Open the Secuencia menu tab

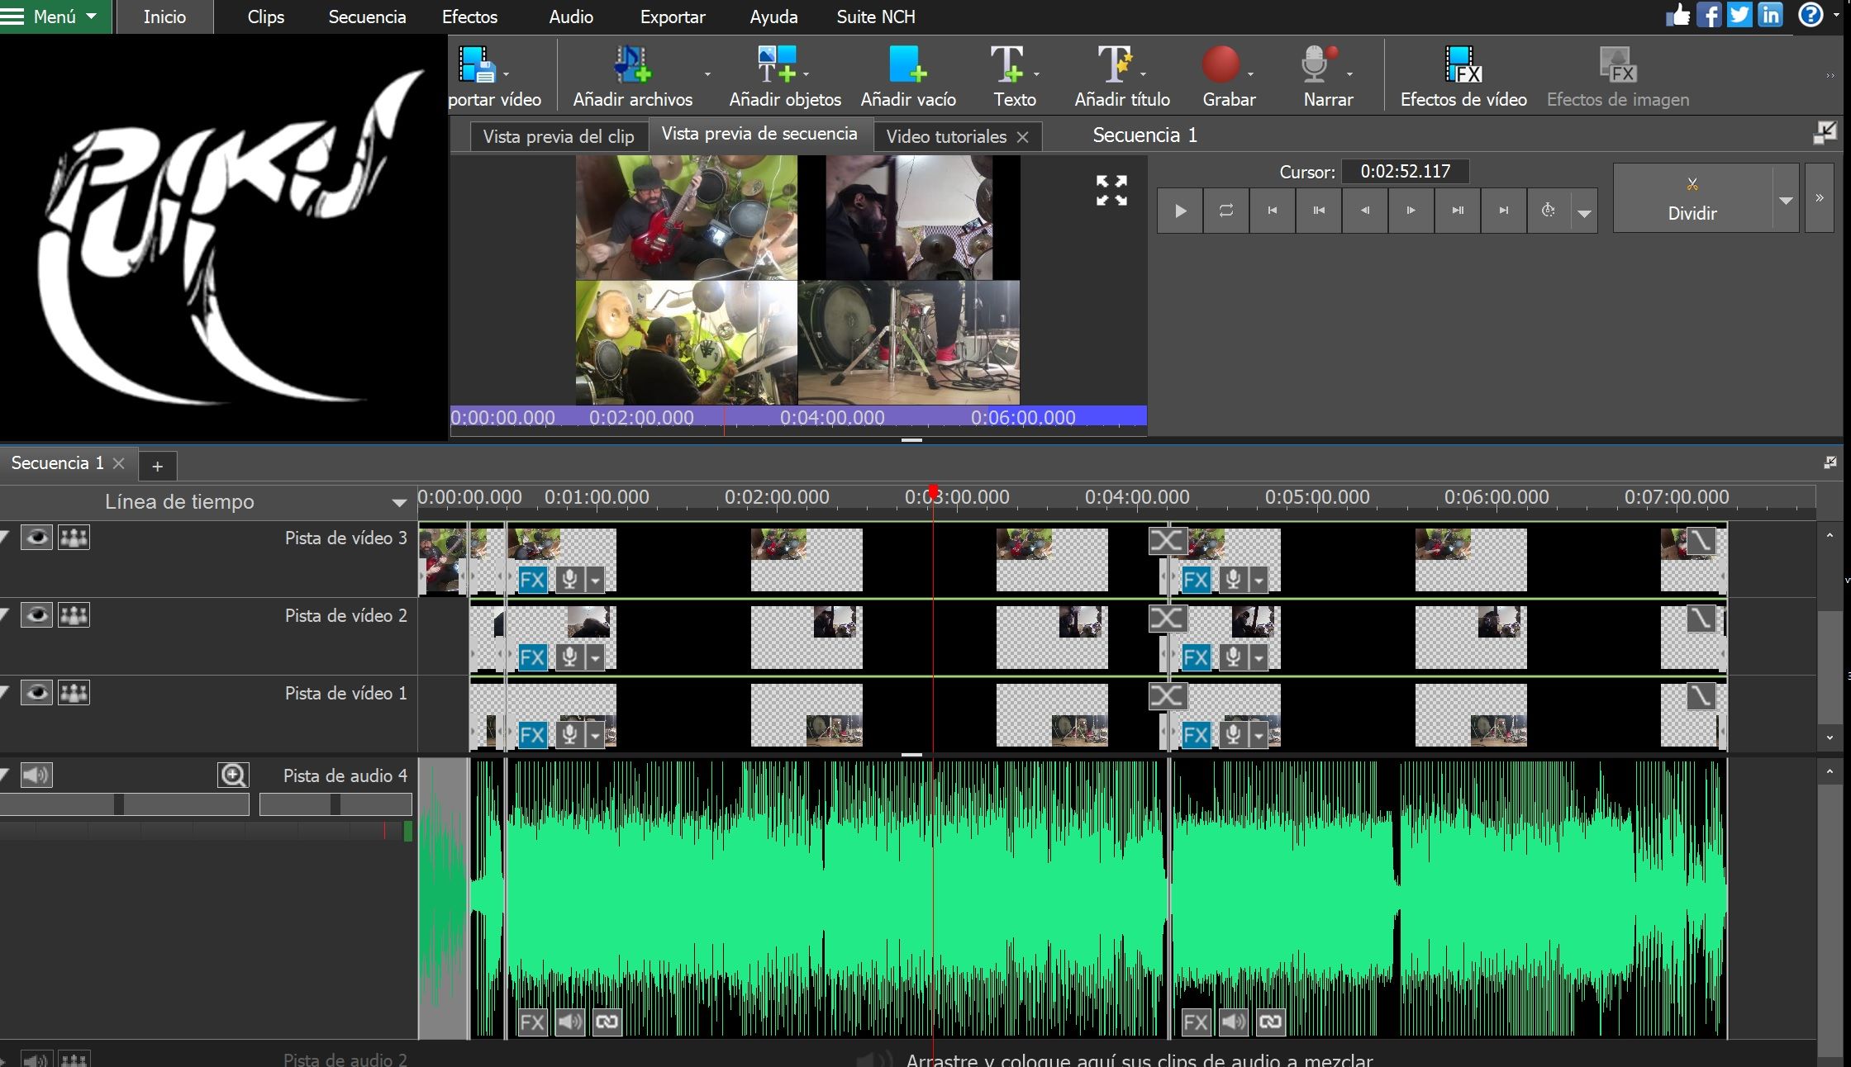pyautogui.click(x=367, y=17)
